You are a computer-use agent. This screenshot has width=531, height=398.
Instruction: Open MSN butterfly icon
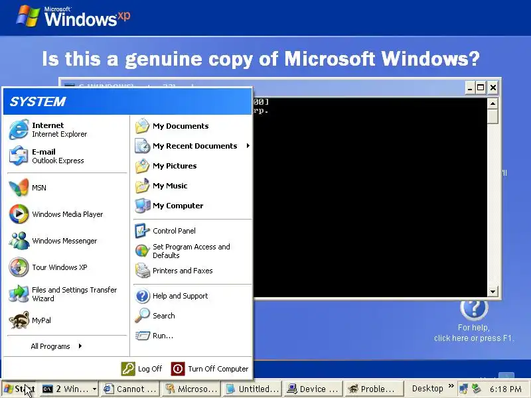(19, 188)
